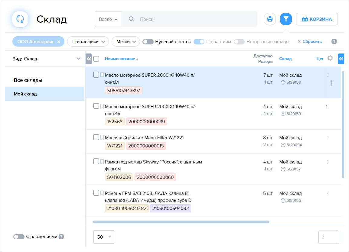Click the page number input field
Screen dimensions: 349x252
[328, 237]
